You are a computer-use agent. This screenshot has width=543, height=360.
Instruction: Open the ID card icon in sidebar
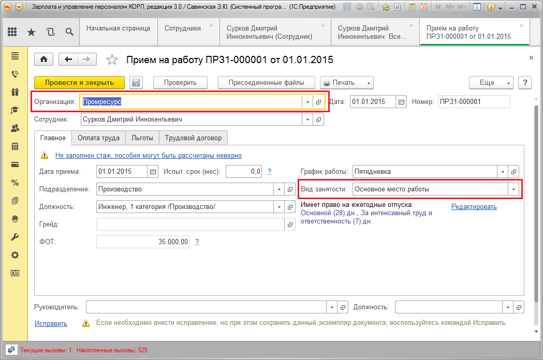15,273
